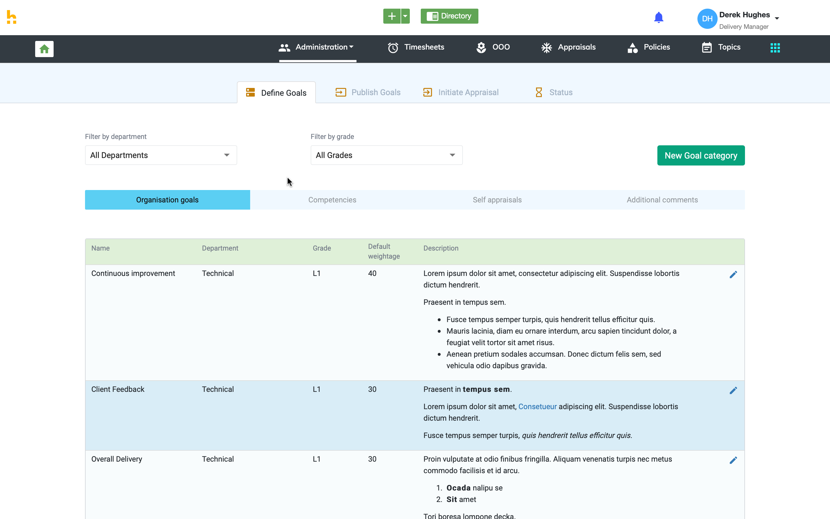Edit the Overall Delivery goal
This screenshot has width=830, height=519.
pos(733,460)
